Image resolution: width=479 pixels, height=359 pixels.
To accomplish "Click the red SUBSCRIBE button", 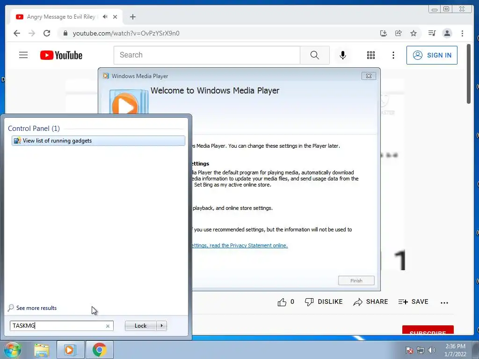I will [428, 330].
